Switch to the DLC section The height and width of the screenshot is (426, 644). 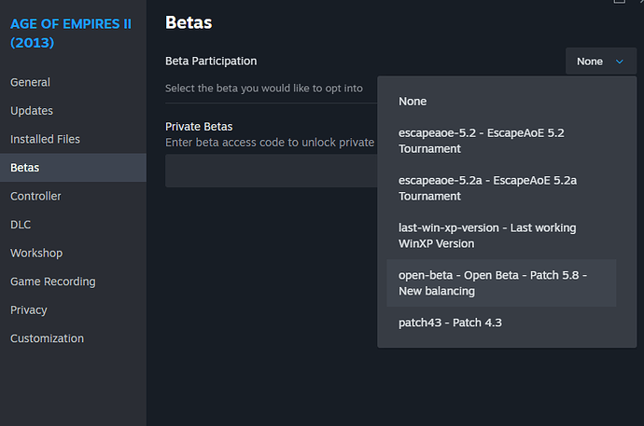[73, 225]
